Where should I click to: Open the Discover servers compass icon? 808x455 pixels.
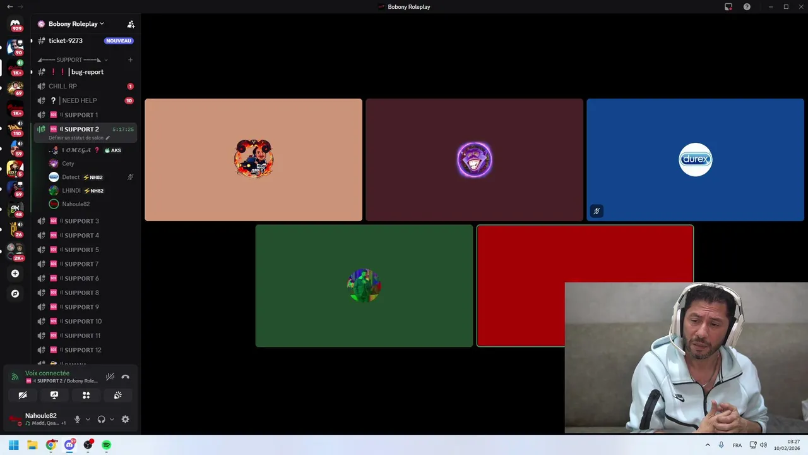15,294
